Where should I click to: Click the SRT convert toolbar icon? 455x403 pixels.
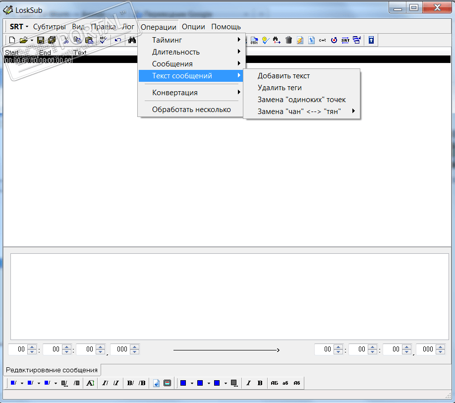point(345,40)
